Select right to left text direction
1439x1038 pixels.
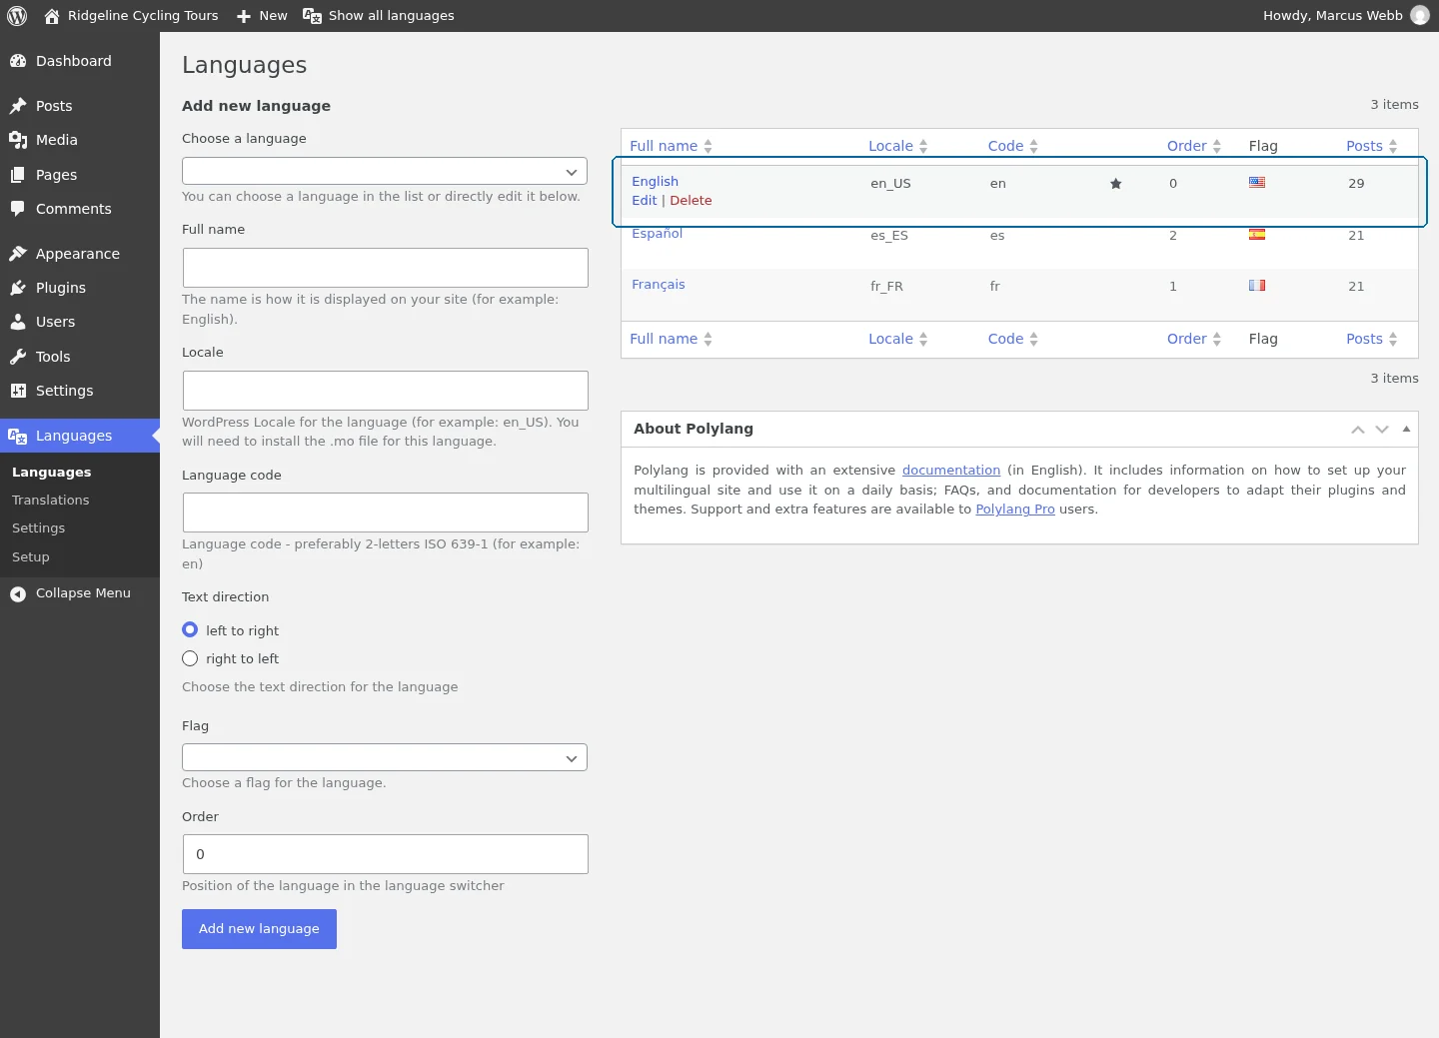190,658
